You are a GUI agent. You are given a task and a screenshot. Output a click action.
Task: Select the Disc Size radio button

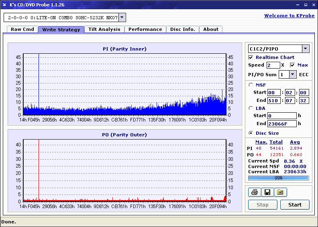pyautogui.click(x=251, y=133)
